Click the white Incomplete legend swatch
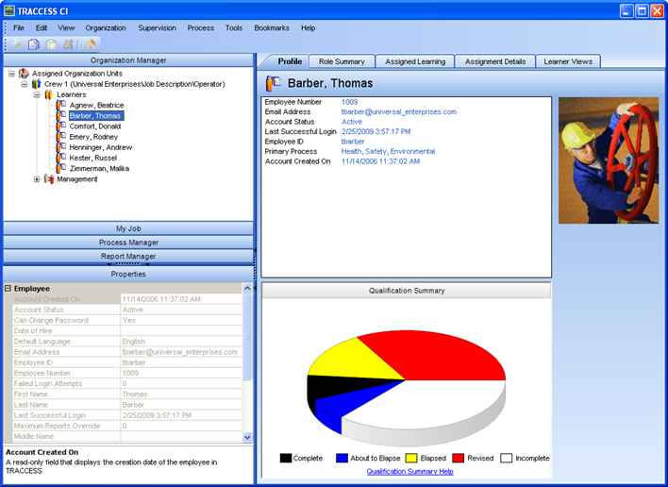Viewport: 668px width, 487px height. [506, 458]
